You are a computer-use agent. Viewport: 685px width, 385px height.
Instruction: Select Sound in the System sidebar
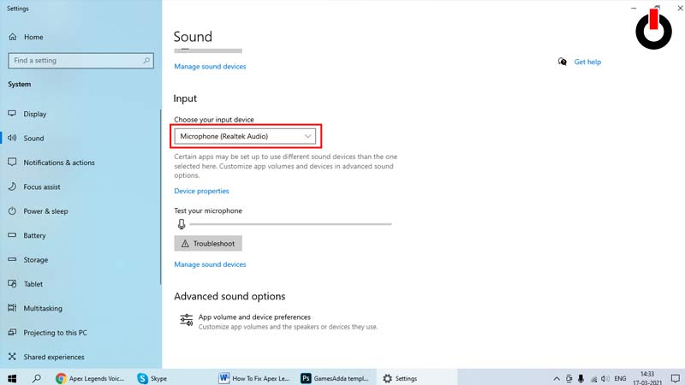pyautogui.click(x=80, y=139)
